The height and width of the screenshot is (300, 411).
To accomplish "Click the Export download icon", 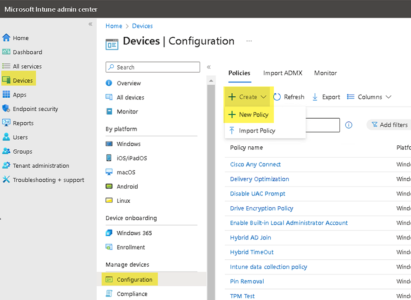I will [x=315, y=97].
